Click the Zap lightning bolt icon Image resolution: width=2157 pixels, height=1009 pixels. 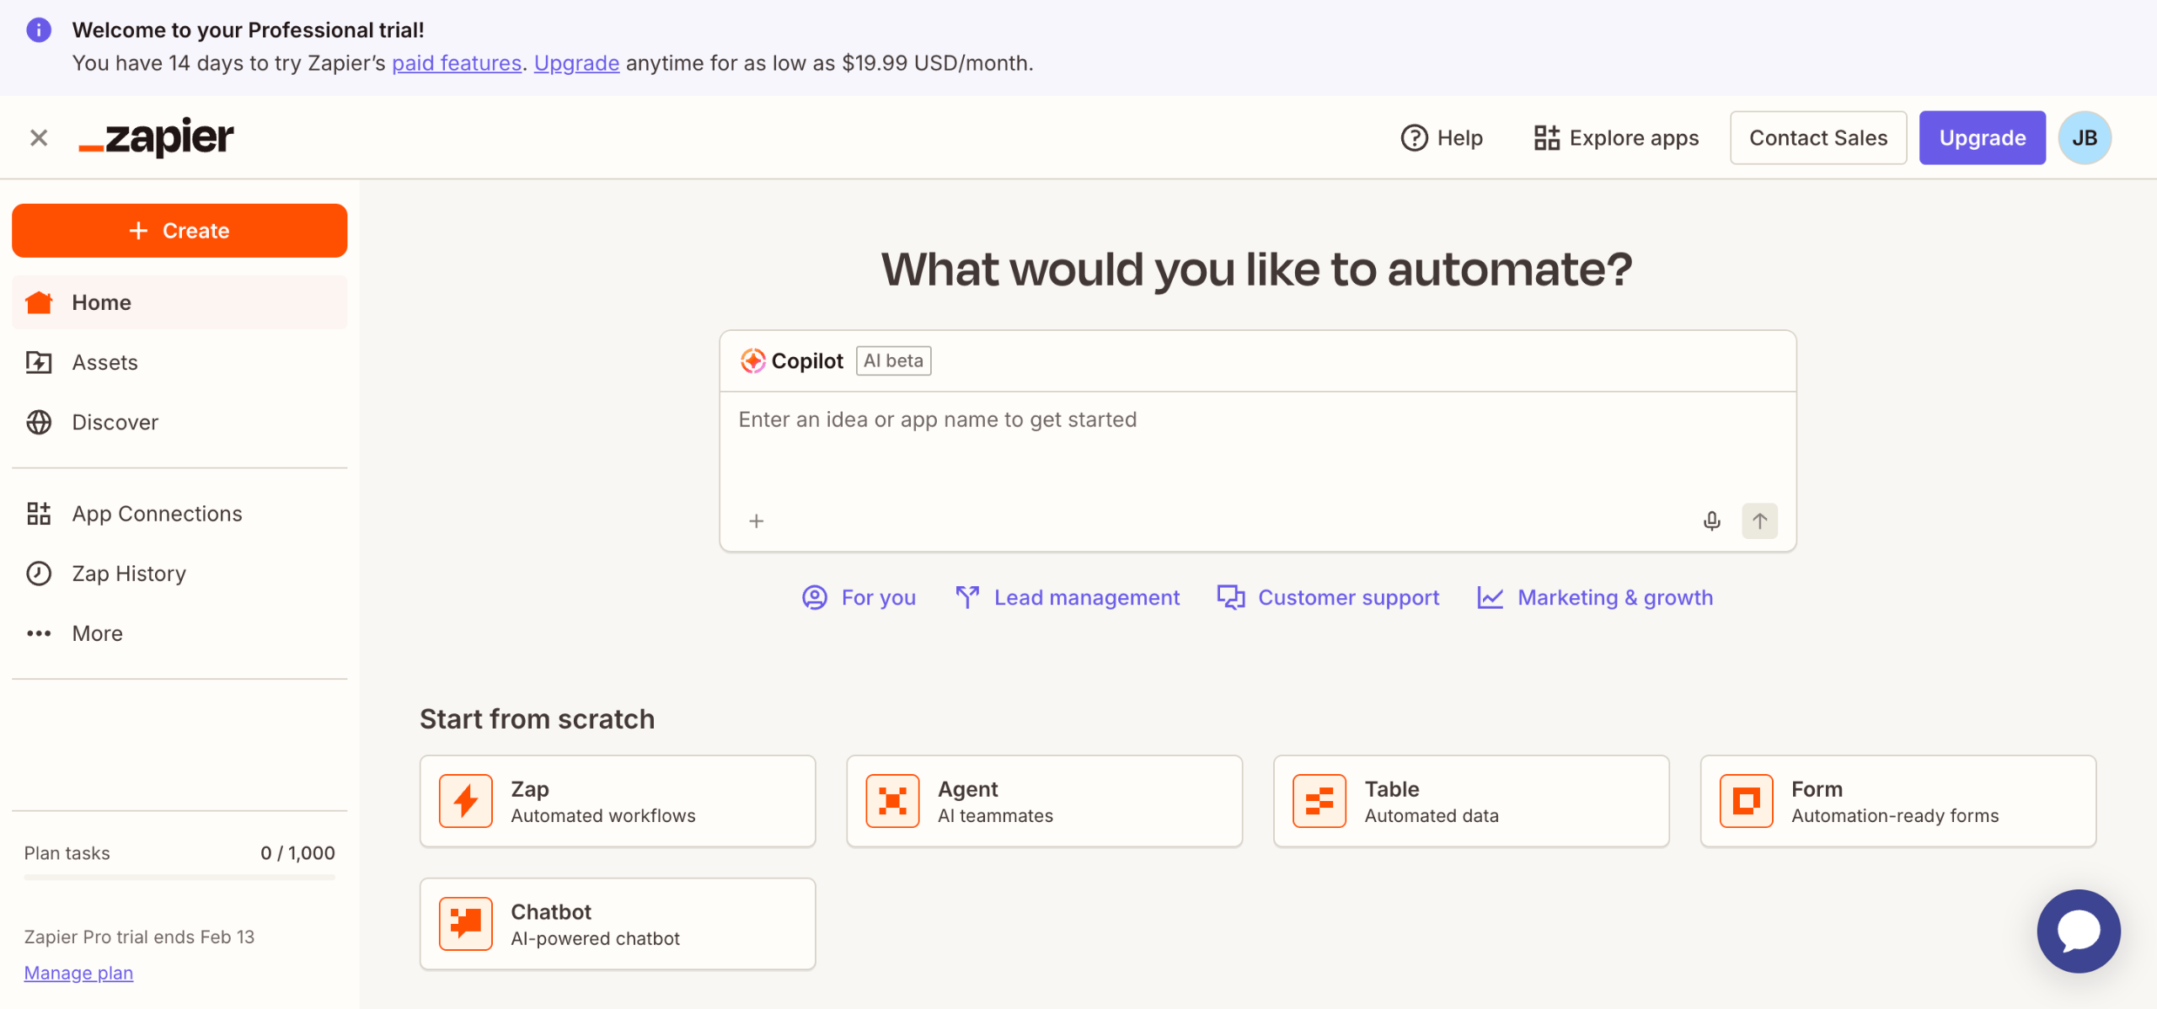pos(465,801)
